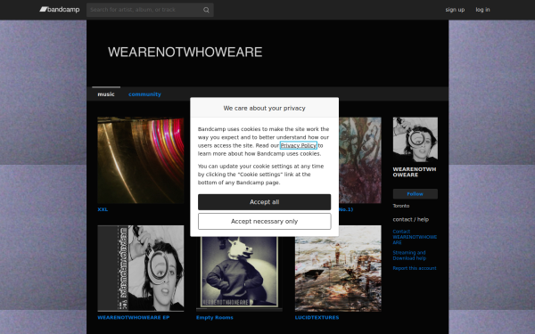The height and width of the screenshot is (334, 535).
Task: Open the log in link
Action: click(482, 10)
